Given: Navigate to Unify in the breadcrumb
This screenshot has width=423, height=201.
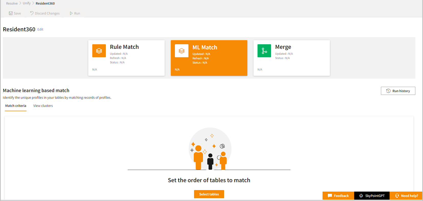Looking at the screenshot, I should [27, 3].
